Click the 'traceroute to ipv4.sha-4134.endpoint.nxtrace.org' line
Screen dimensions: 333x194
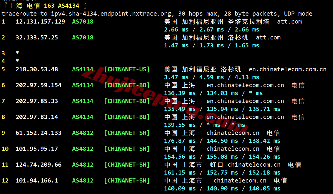[x=157, y=14]
